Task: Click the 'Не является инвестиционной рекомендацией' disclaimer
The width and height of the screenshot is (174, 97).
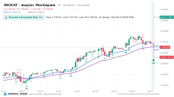Action: click(x=138, y=94)
